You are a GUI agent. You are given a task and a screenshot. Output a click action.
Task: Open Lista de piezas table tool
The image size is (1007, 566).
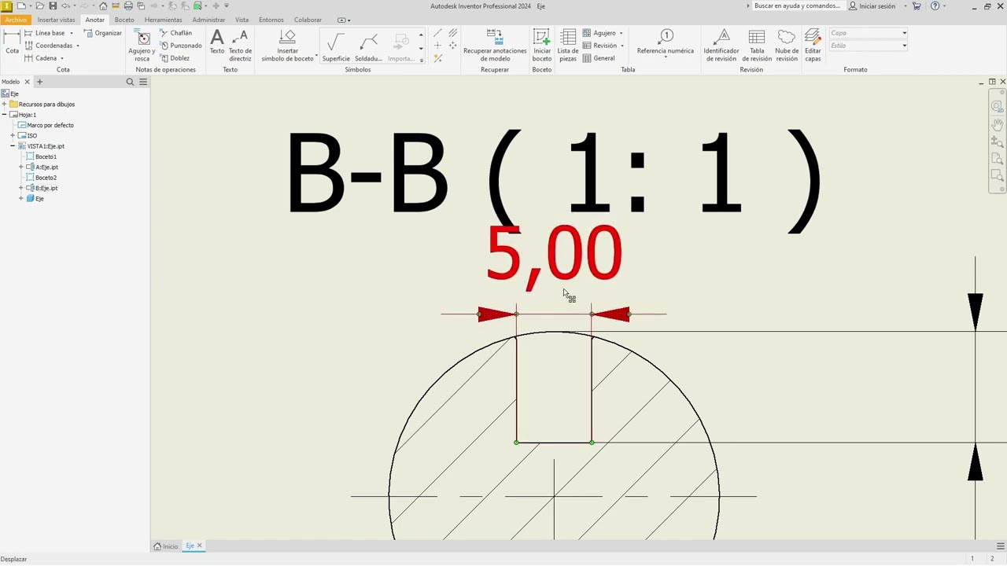point(568,46)
